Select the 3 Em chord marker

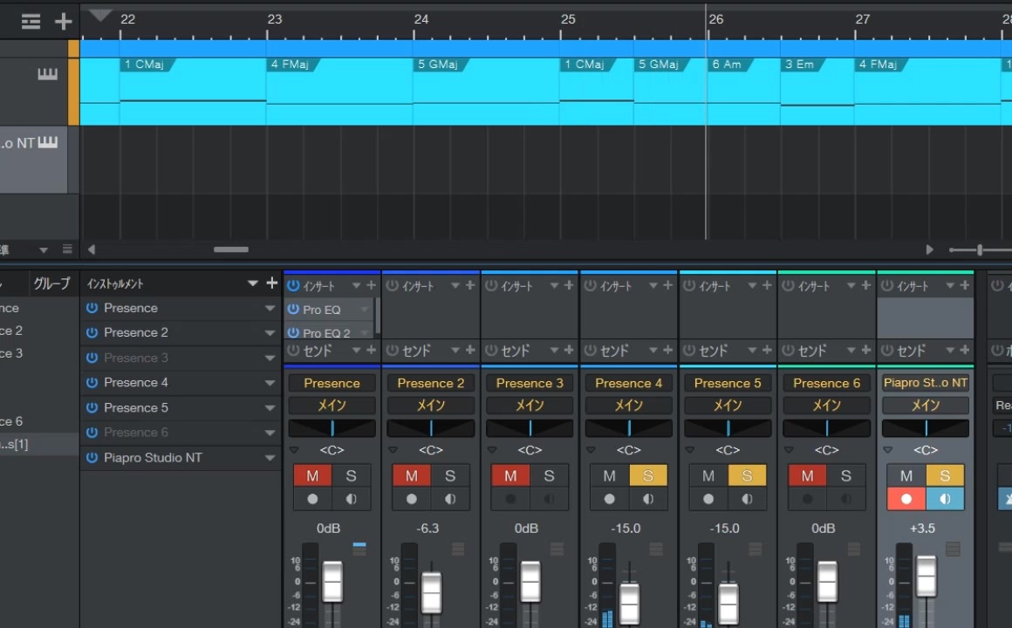[803, 65]
